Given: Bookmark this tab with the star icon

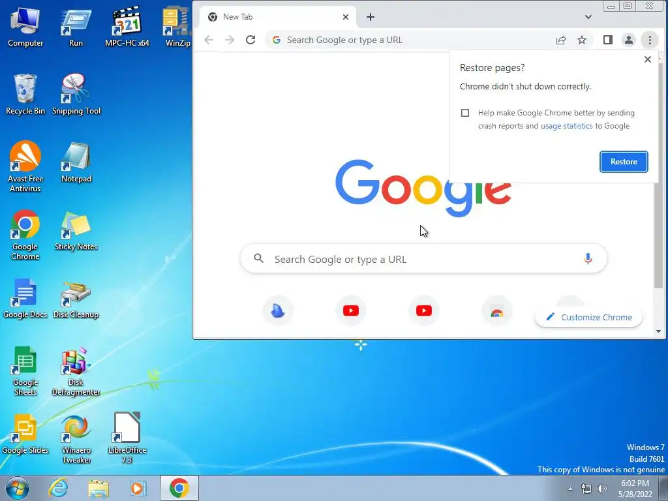Looking at the screenshot, I should pyautogui.click(x=582, y=40).
